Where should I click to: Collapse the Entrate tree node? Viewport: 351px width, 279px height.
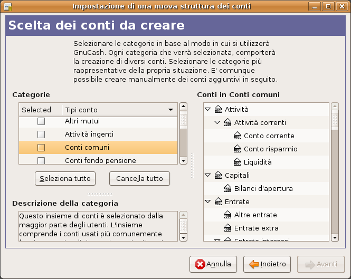point(208,201)
